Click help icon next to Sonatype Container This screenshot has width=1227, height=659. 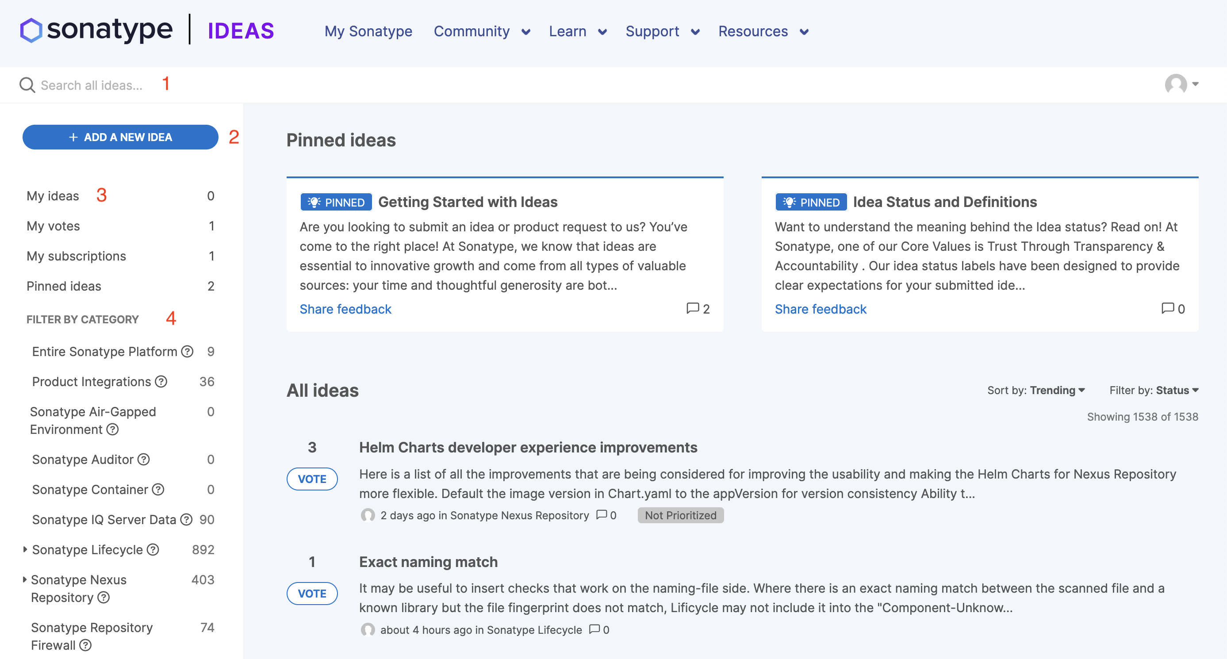(x=158, y=489)
